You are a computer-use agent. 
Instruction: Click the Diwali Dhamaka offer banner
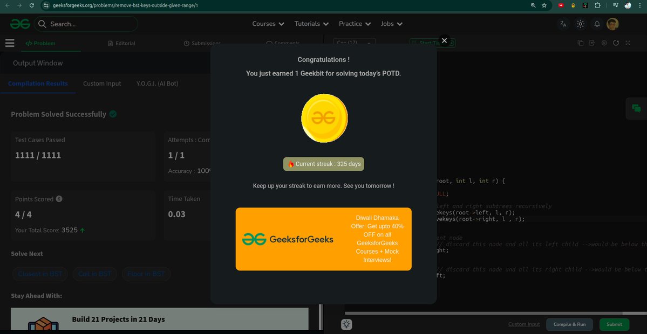[324, 239]
